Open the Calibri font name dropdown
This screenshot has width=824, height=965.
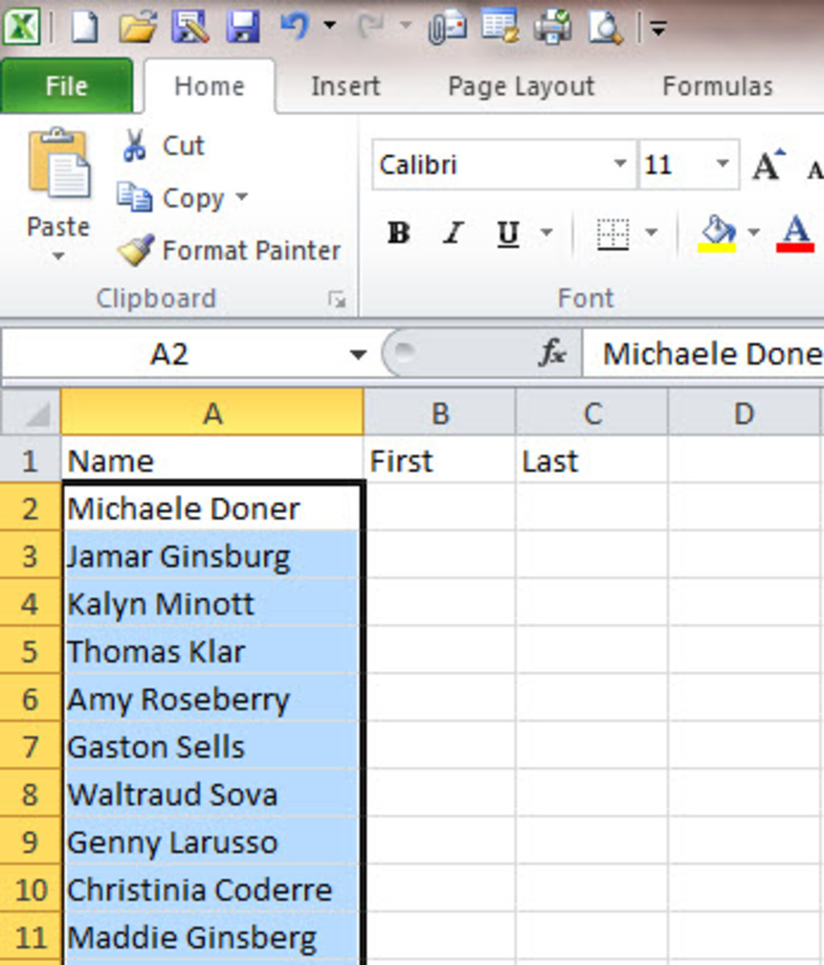[x=620, y=164]
